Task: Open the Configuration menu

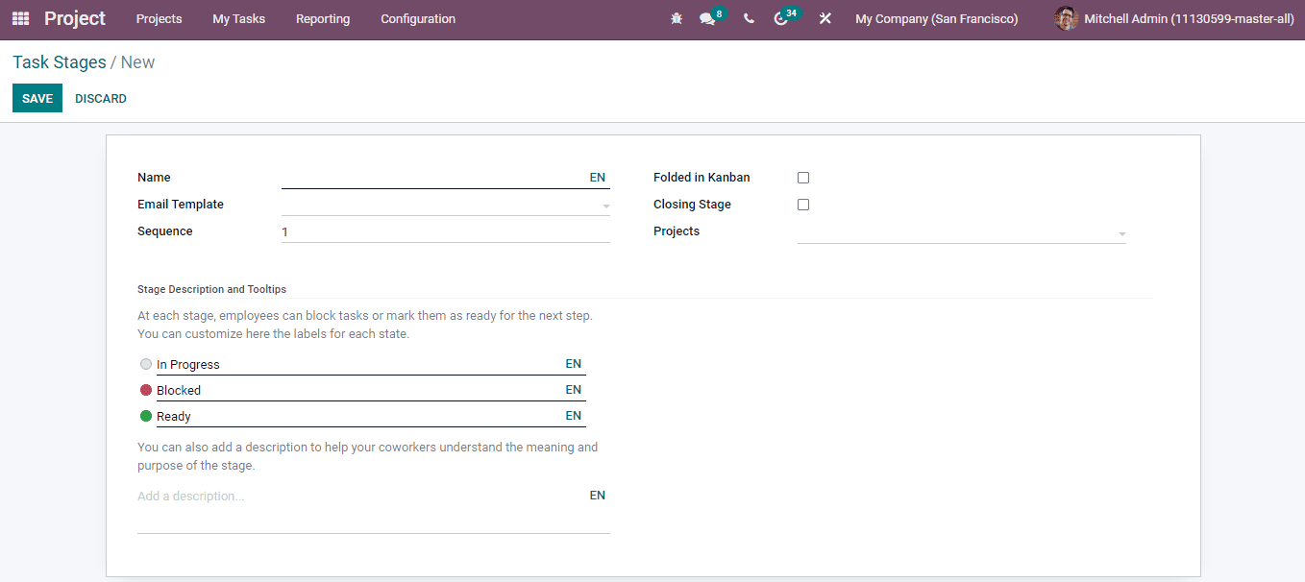Action: point(417,18)
